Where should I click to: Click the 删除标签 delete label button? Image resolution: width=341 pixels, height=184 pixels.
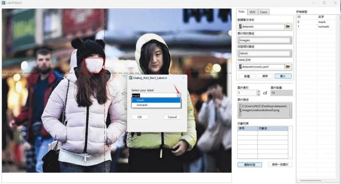[x=249, y=164]
